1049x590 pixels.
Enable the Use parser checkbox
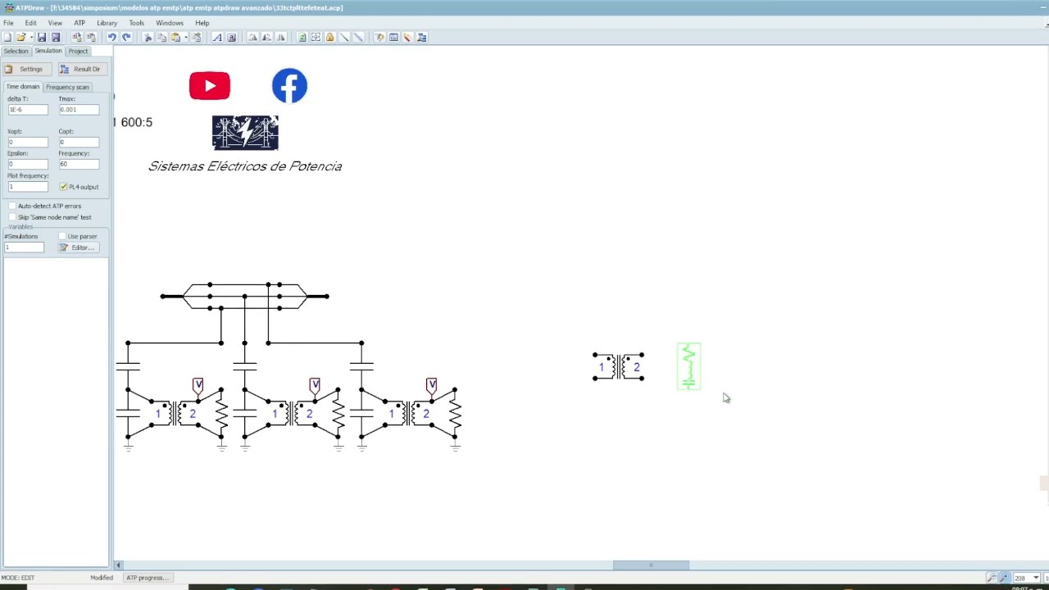pyautogui.click(x=62, y=236)
